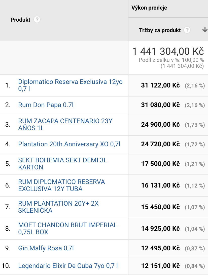Sort by the Tržby za produkt column header
The image size is (208, 275).
pyautogui.click(x=160, y=30)
